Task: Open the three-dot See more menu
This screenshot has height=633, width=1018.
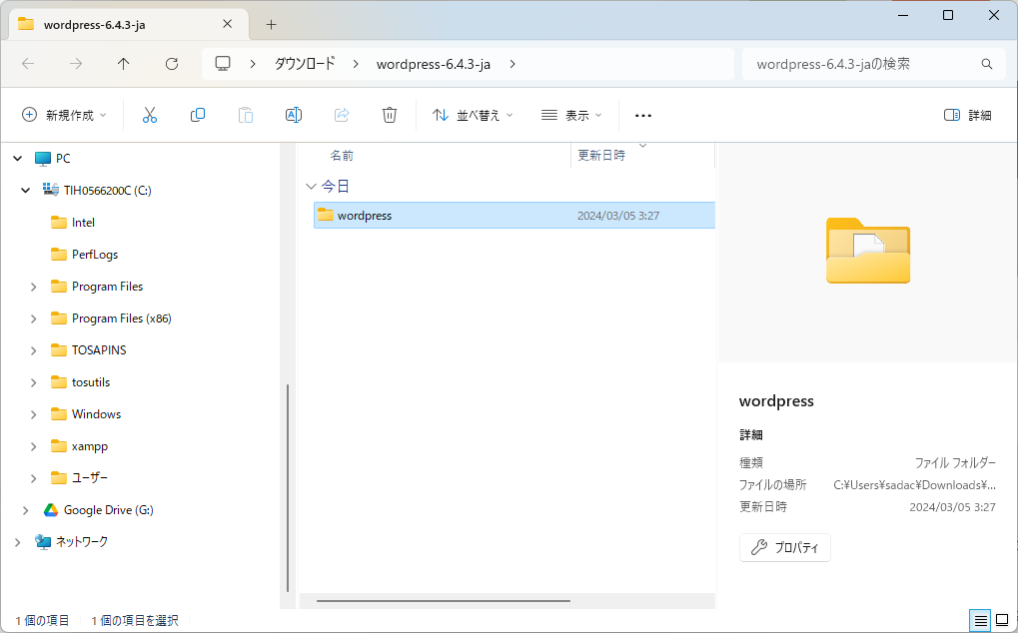Action: click(642, 116)
